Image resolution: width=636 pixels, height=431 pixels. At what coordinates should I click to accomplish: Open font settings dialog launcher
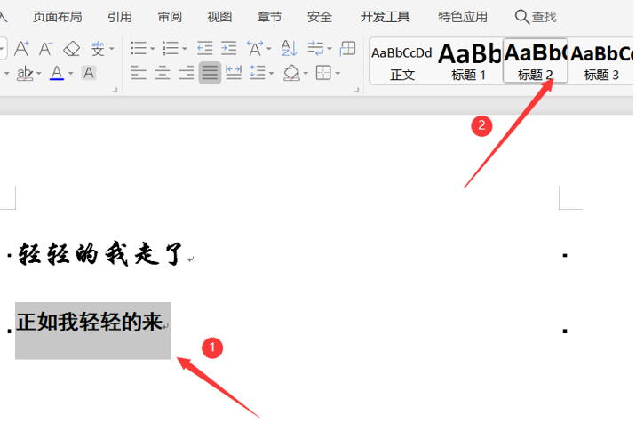[x=115, y=90]
